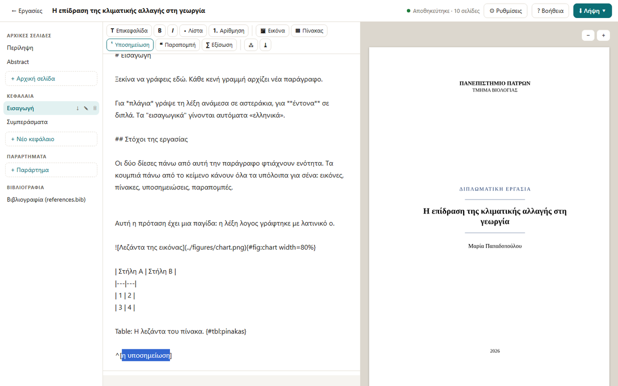
Task: Apply italic formatting with the I button
Action: click(x=173, y=31)
